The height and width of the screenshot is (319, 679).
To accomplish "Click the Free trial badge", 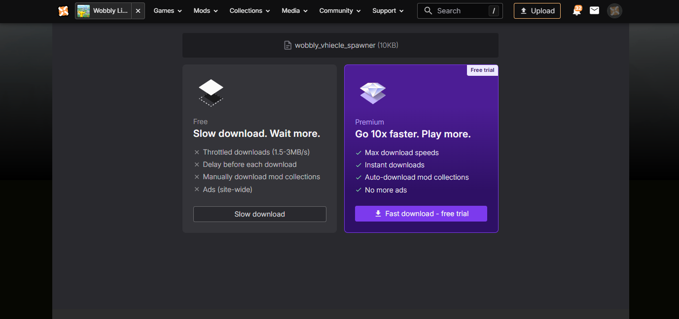I will pyautogui.click(x=482, y=70).
